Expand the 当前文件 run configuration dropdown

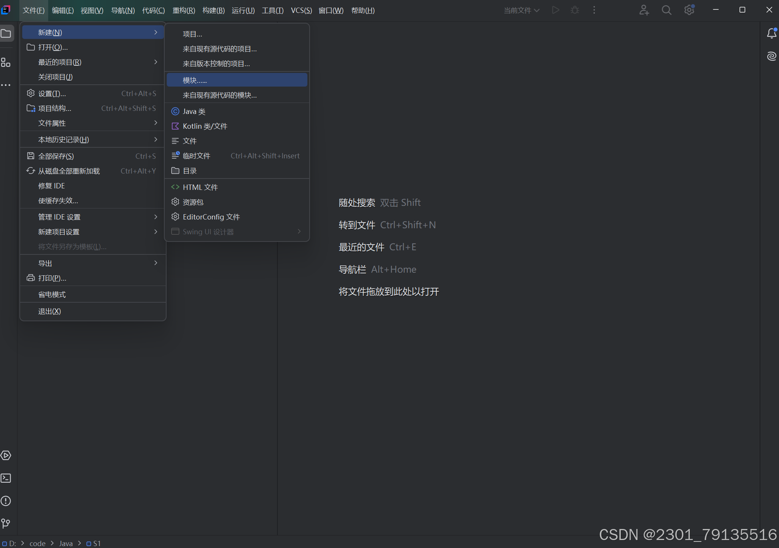(x=521, y=10)
